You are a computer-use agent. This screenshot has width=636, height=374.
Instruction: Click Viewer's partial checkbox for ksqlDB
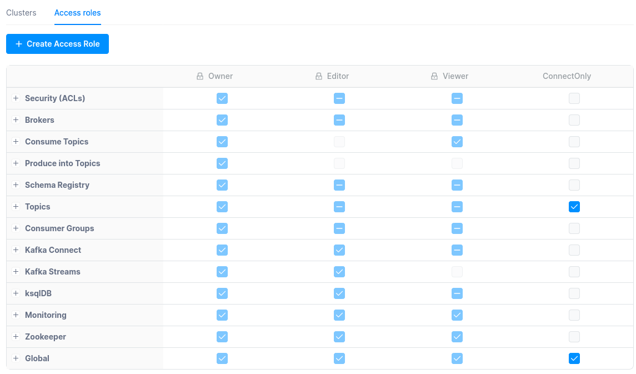(457, 293)
